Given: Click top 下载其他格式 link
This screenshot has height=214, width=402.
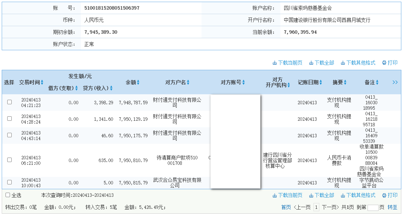Looking at the screenshot, I should click(358, 63).
